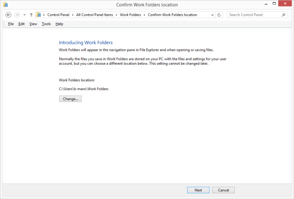This screenshot has height=199, width=294.
Task: Cancel the Work Folders setup
Action: (223, 190)
